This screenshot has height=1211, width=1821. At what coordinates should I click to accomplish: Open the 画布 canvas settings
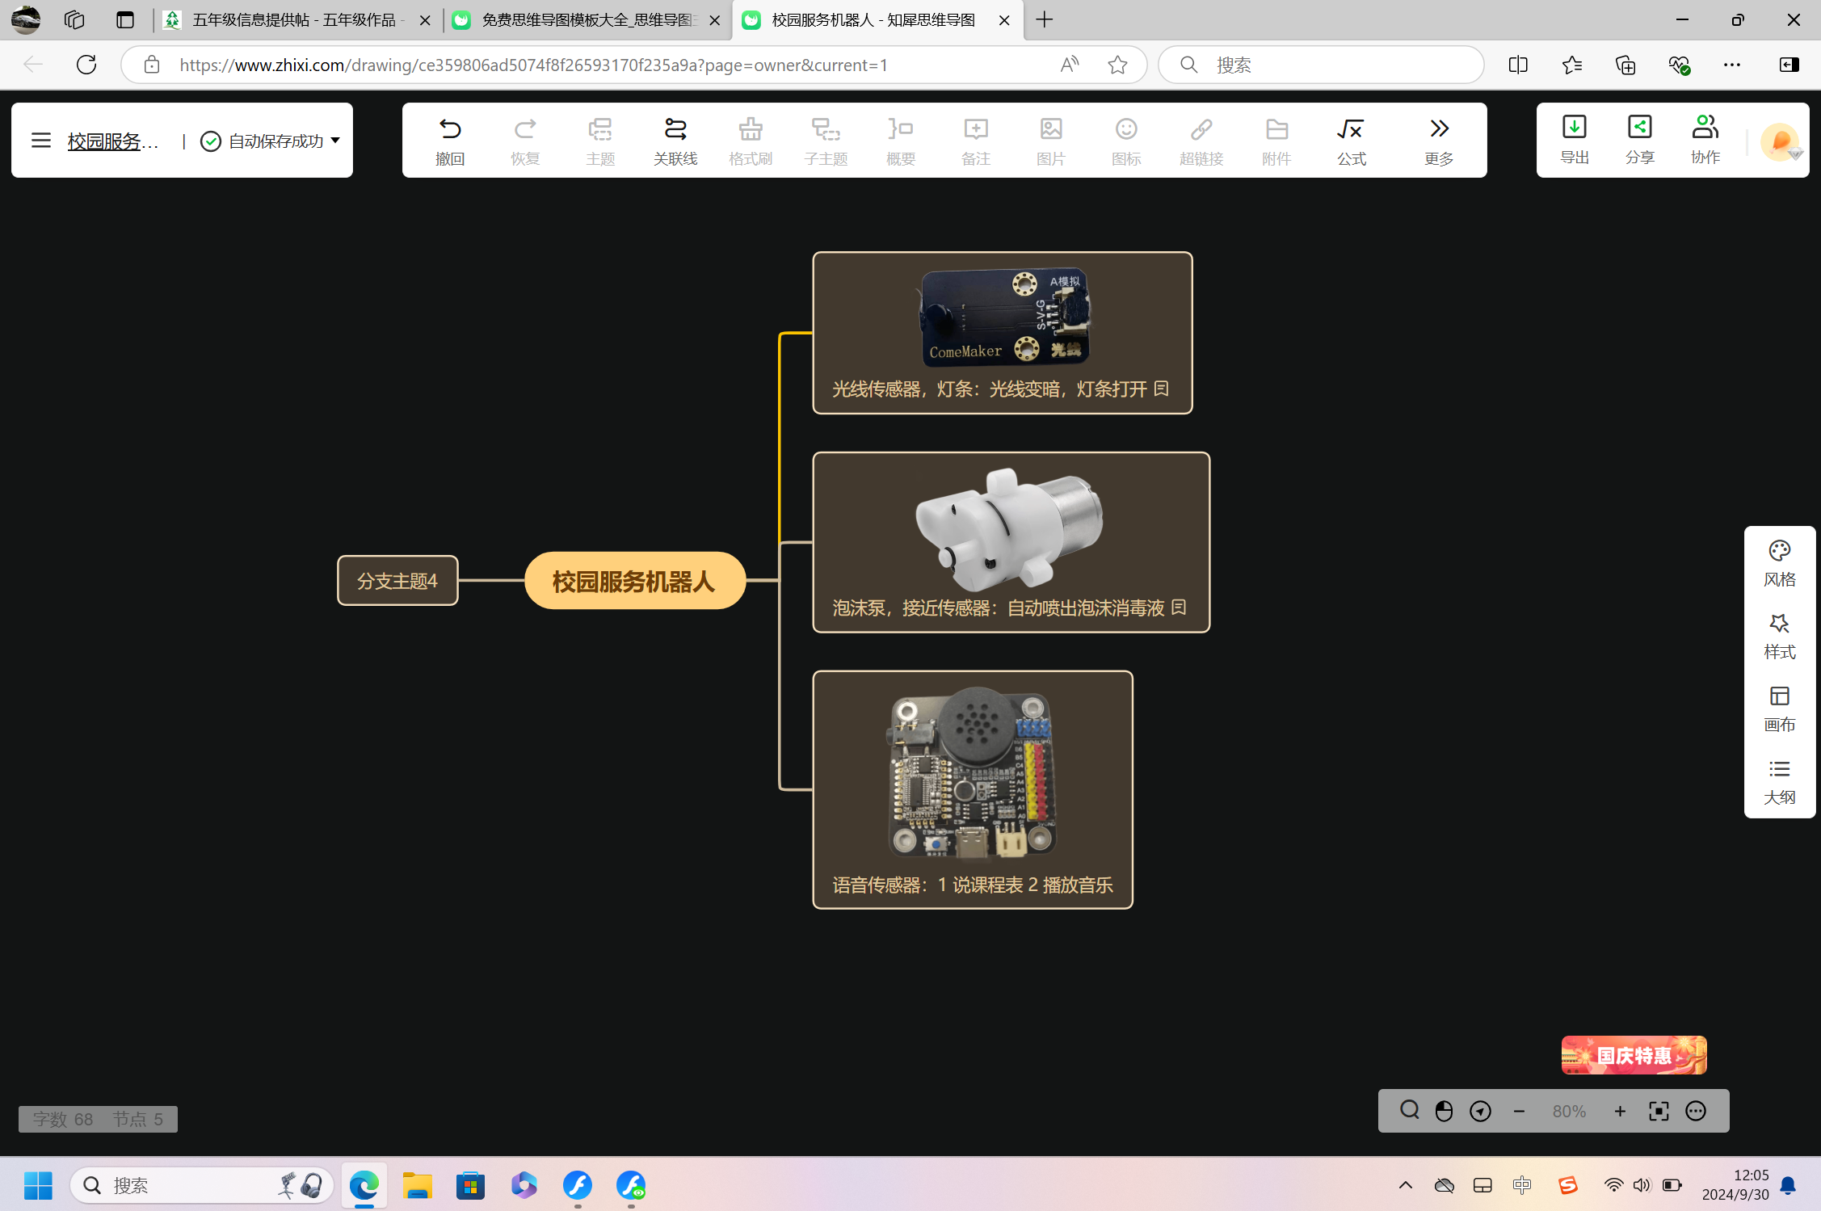(1780, 709)
